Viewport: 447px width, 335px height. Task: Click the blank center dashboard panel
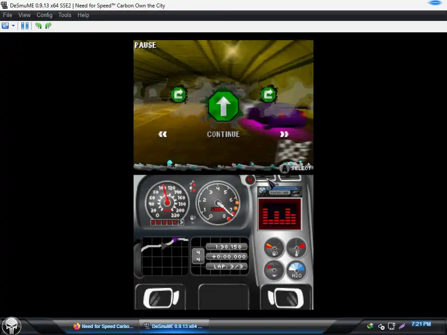pos(223,297)
